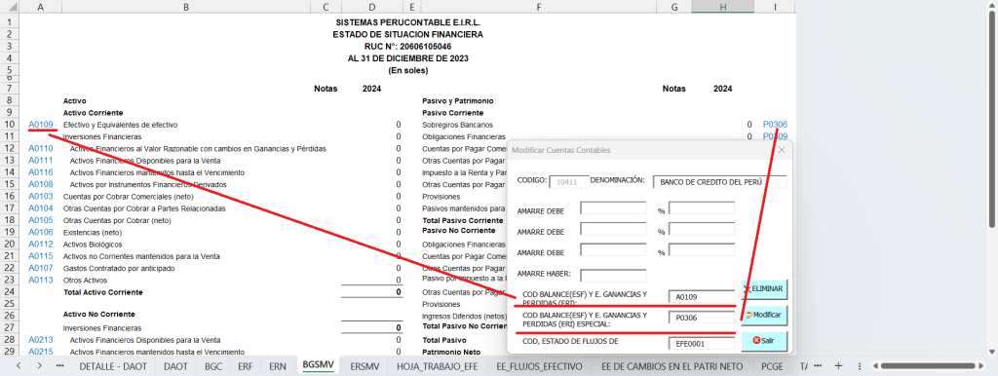The image size is (998, 376).
Task: Select row 24 header
Action: point(10,292)
